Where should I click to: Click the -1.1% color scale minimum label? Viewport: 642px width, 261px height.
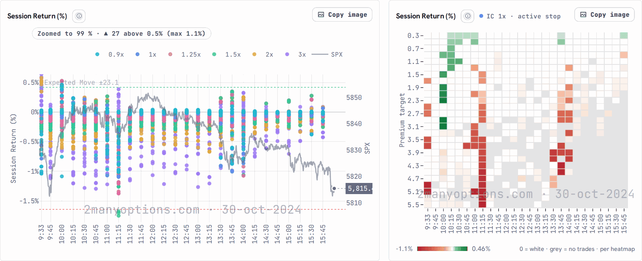(404, 249)
